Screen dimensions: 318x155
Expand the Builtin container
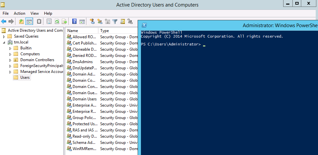[10, 48]
